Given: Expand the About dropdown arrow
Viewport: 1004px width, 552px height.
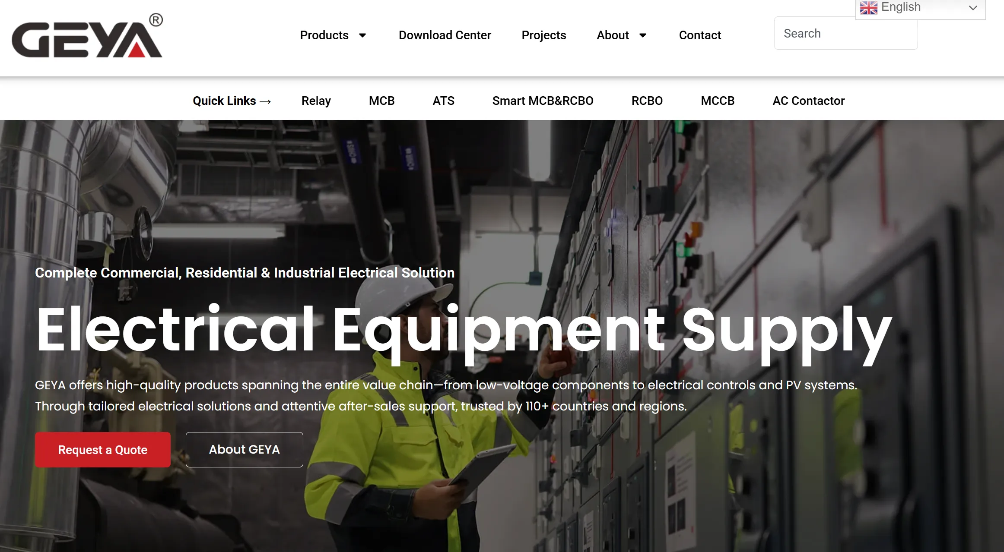Looking at the screenshot, I should [643, 35].
